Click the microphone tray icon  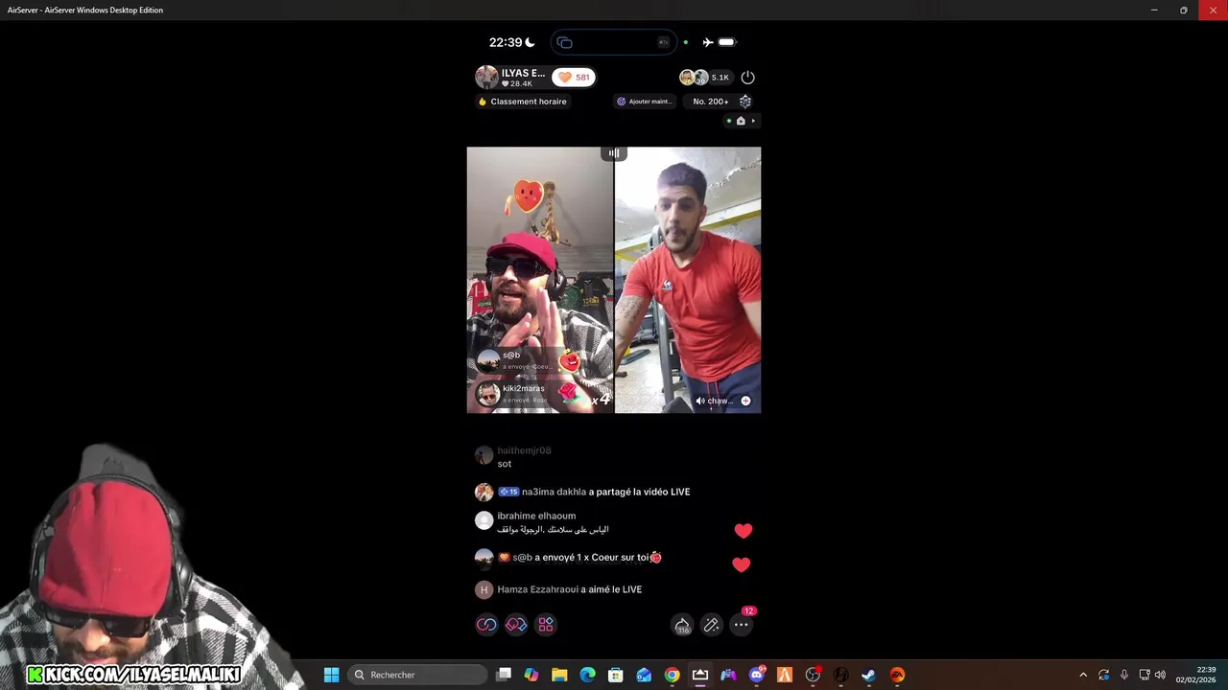(1124, 675)
